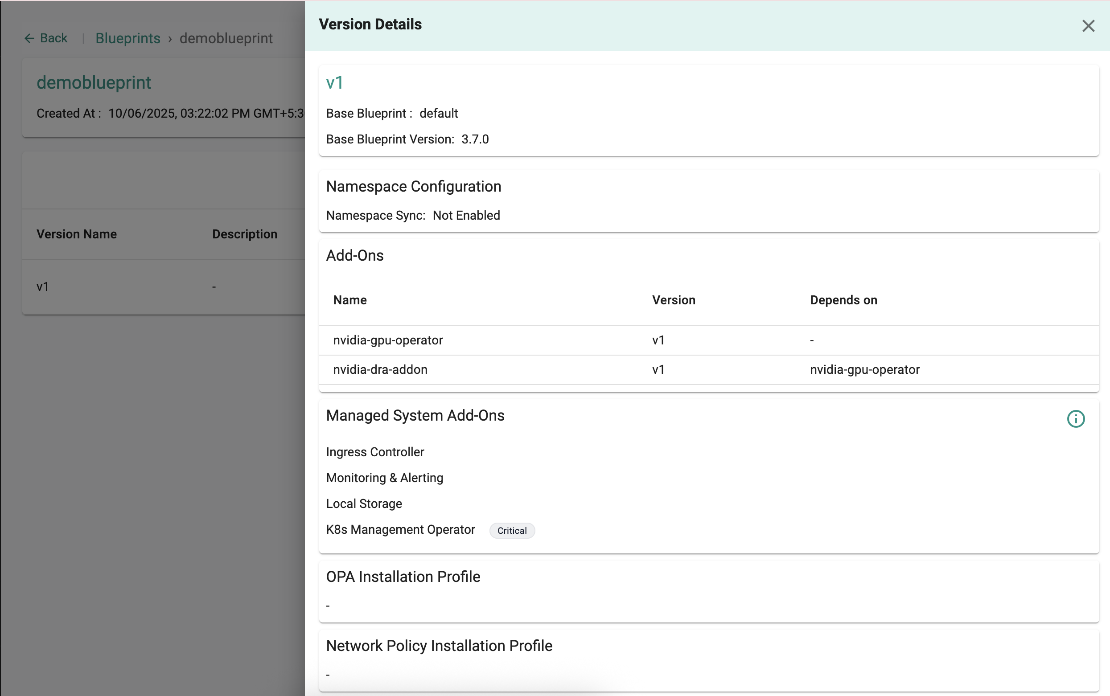The image size is (1110, 696).
Task: Click the Description column header
Action: [x=244, y=234]
